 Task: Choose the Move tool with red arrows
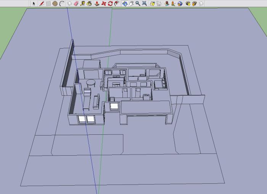(x=103, y=3)
